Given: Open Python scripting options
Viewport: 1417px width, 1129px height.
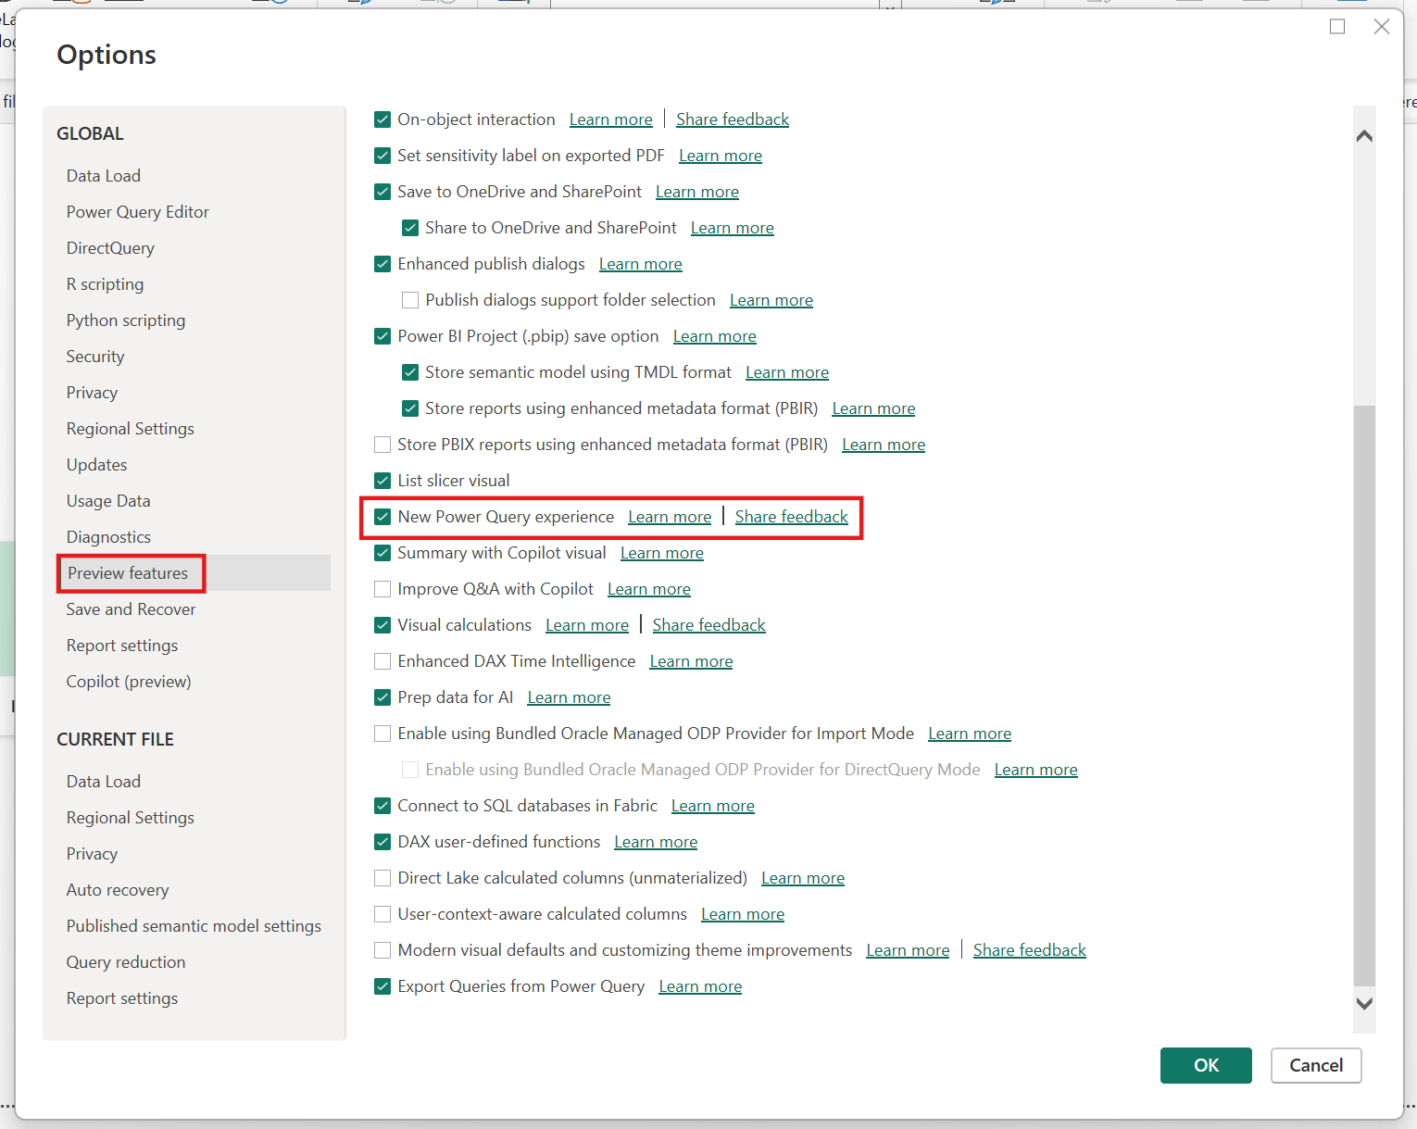Looking at the screenshot, I should point(126,320).
